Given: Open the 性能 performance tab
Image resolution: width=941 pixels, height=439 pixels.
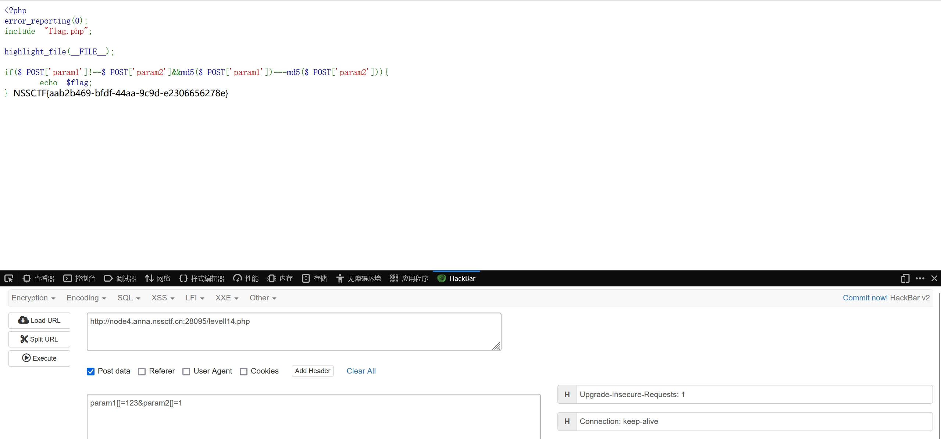Looking at the screenshot, I should tap(246, 278).
